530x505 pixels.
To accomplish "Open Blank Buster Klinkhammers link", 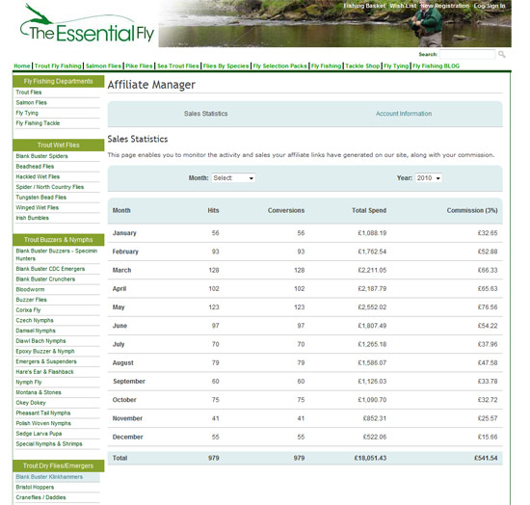I will coord(49,477).
